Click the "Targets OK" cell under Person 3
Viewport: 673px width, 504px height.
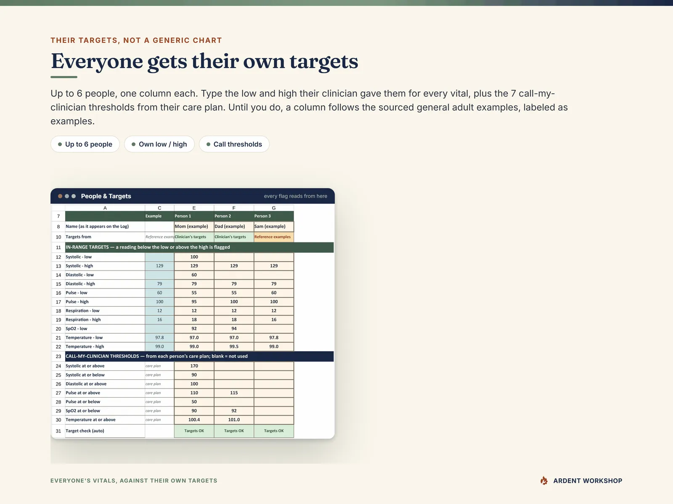[274, 431]
